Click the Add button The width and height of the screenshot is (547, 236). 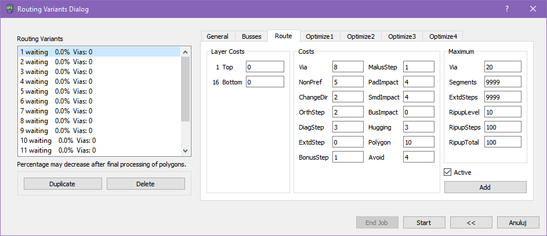[485, 187]
